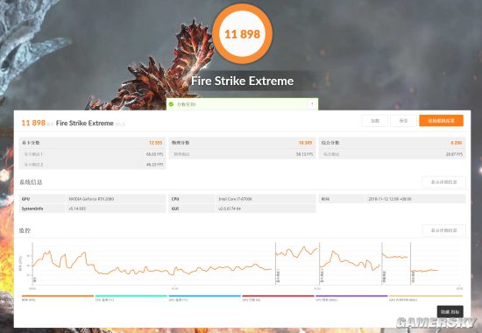
Task: Toggle the teal CPU 温度 legend line
Action: (131, 298)
